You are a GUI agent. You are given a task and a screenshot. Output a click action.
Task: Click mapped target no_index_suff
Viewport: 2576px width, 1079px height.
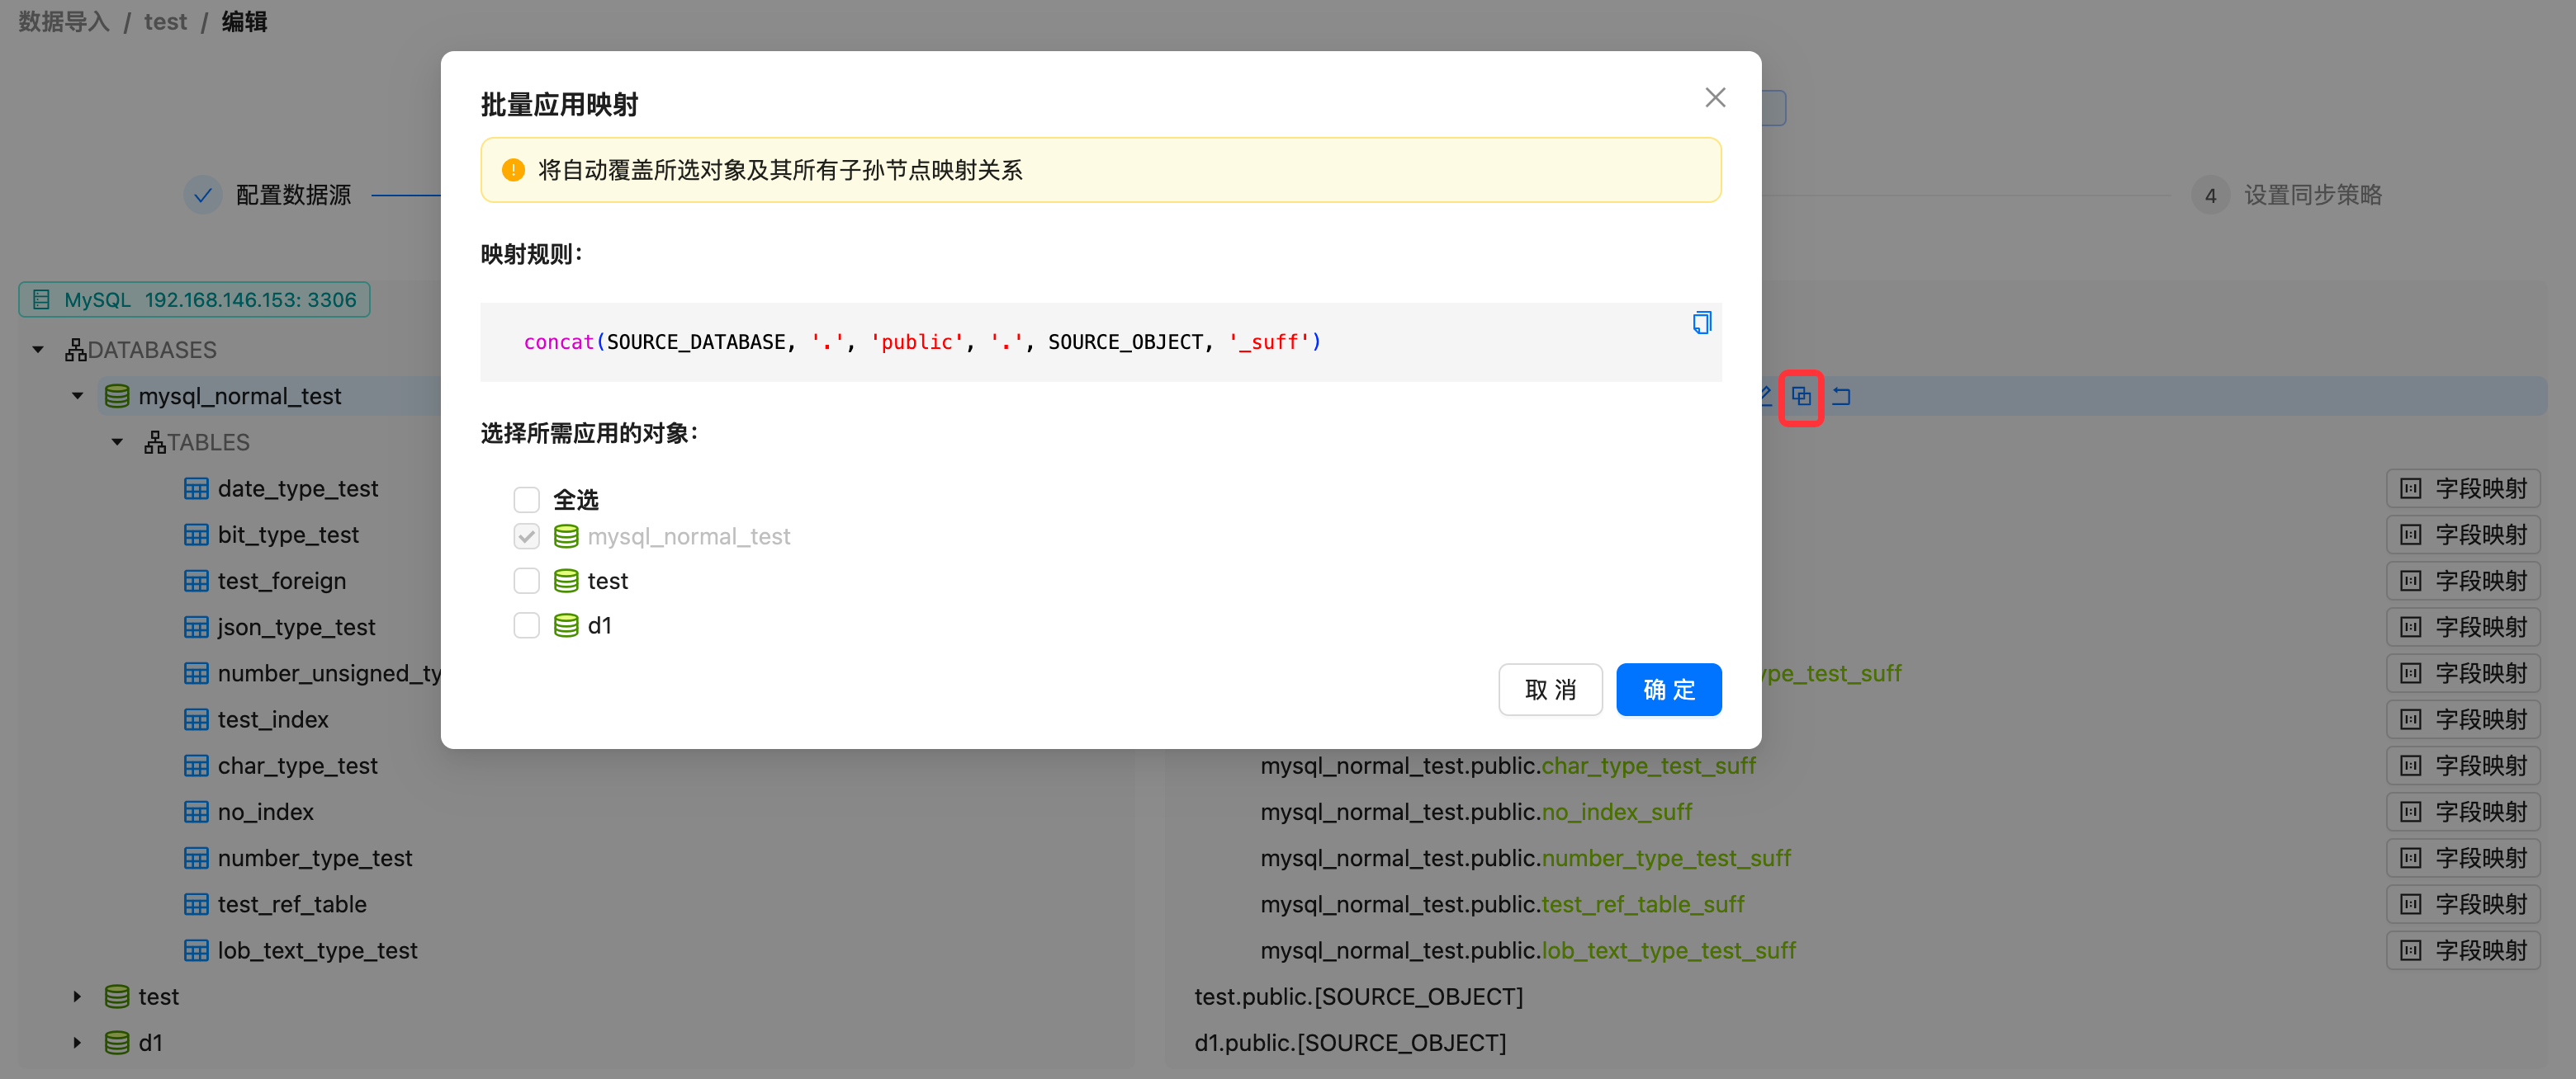(1616, 811)
